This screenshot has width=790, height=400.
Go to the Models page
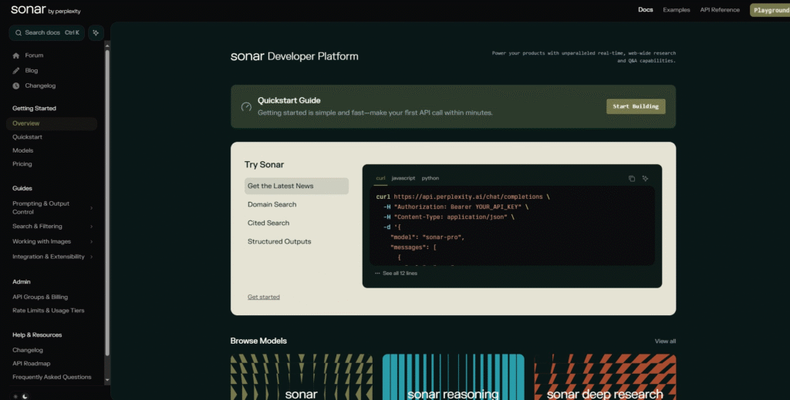[x=22, y=151]
